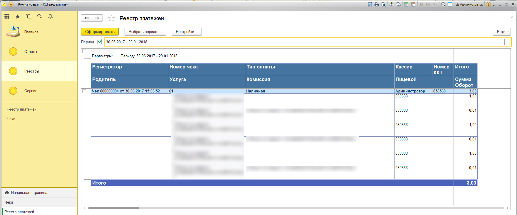Click the horizontal scrollbar thumb of report

click(113, 208)
